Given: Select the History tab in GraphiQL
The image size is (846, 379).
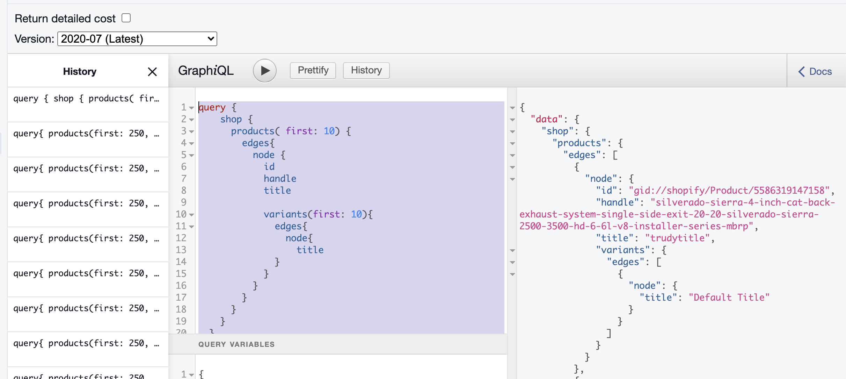Looking at the screenshot, I should [367, 70].
